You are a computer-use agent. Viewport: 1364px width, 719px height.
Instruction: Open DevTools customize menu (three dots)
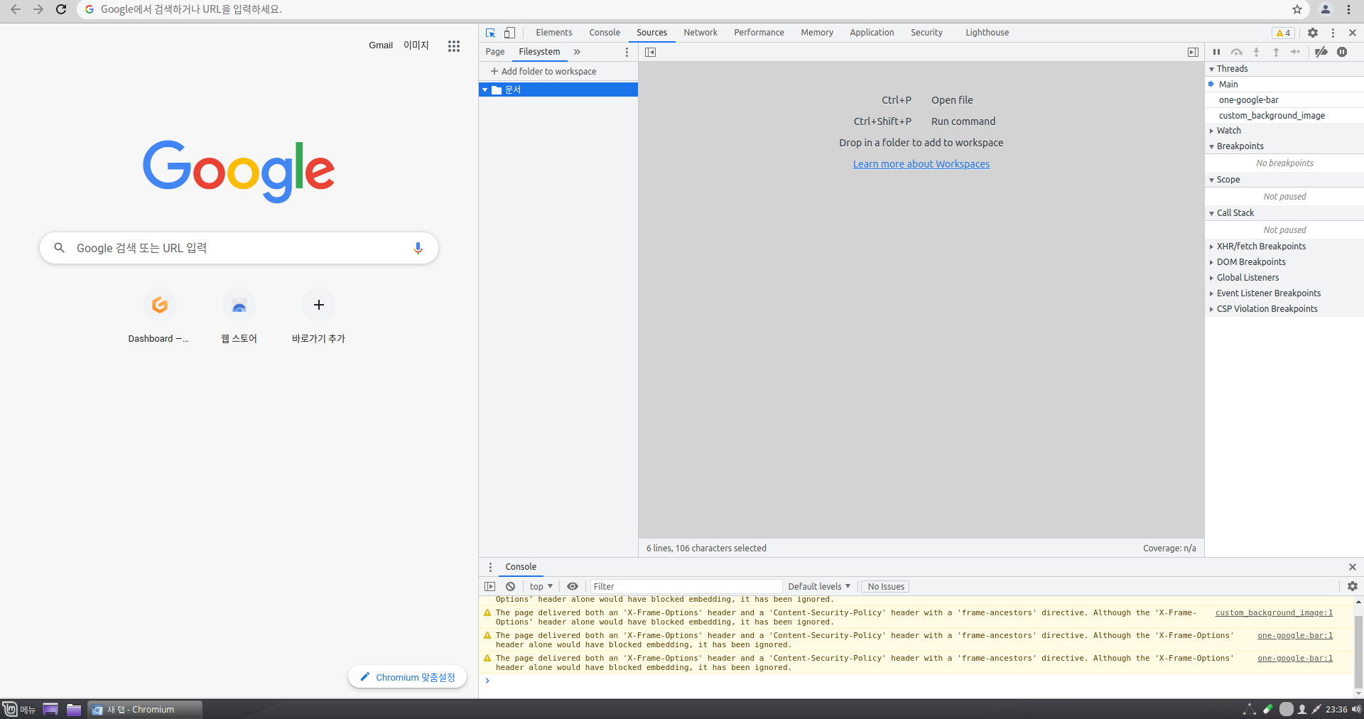click(x=1333, y=33)
